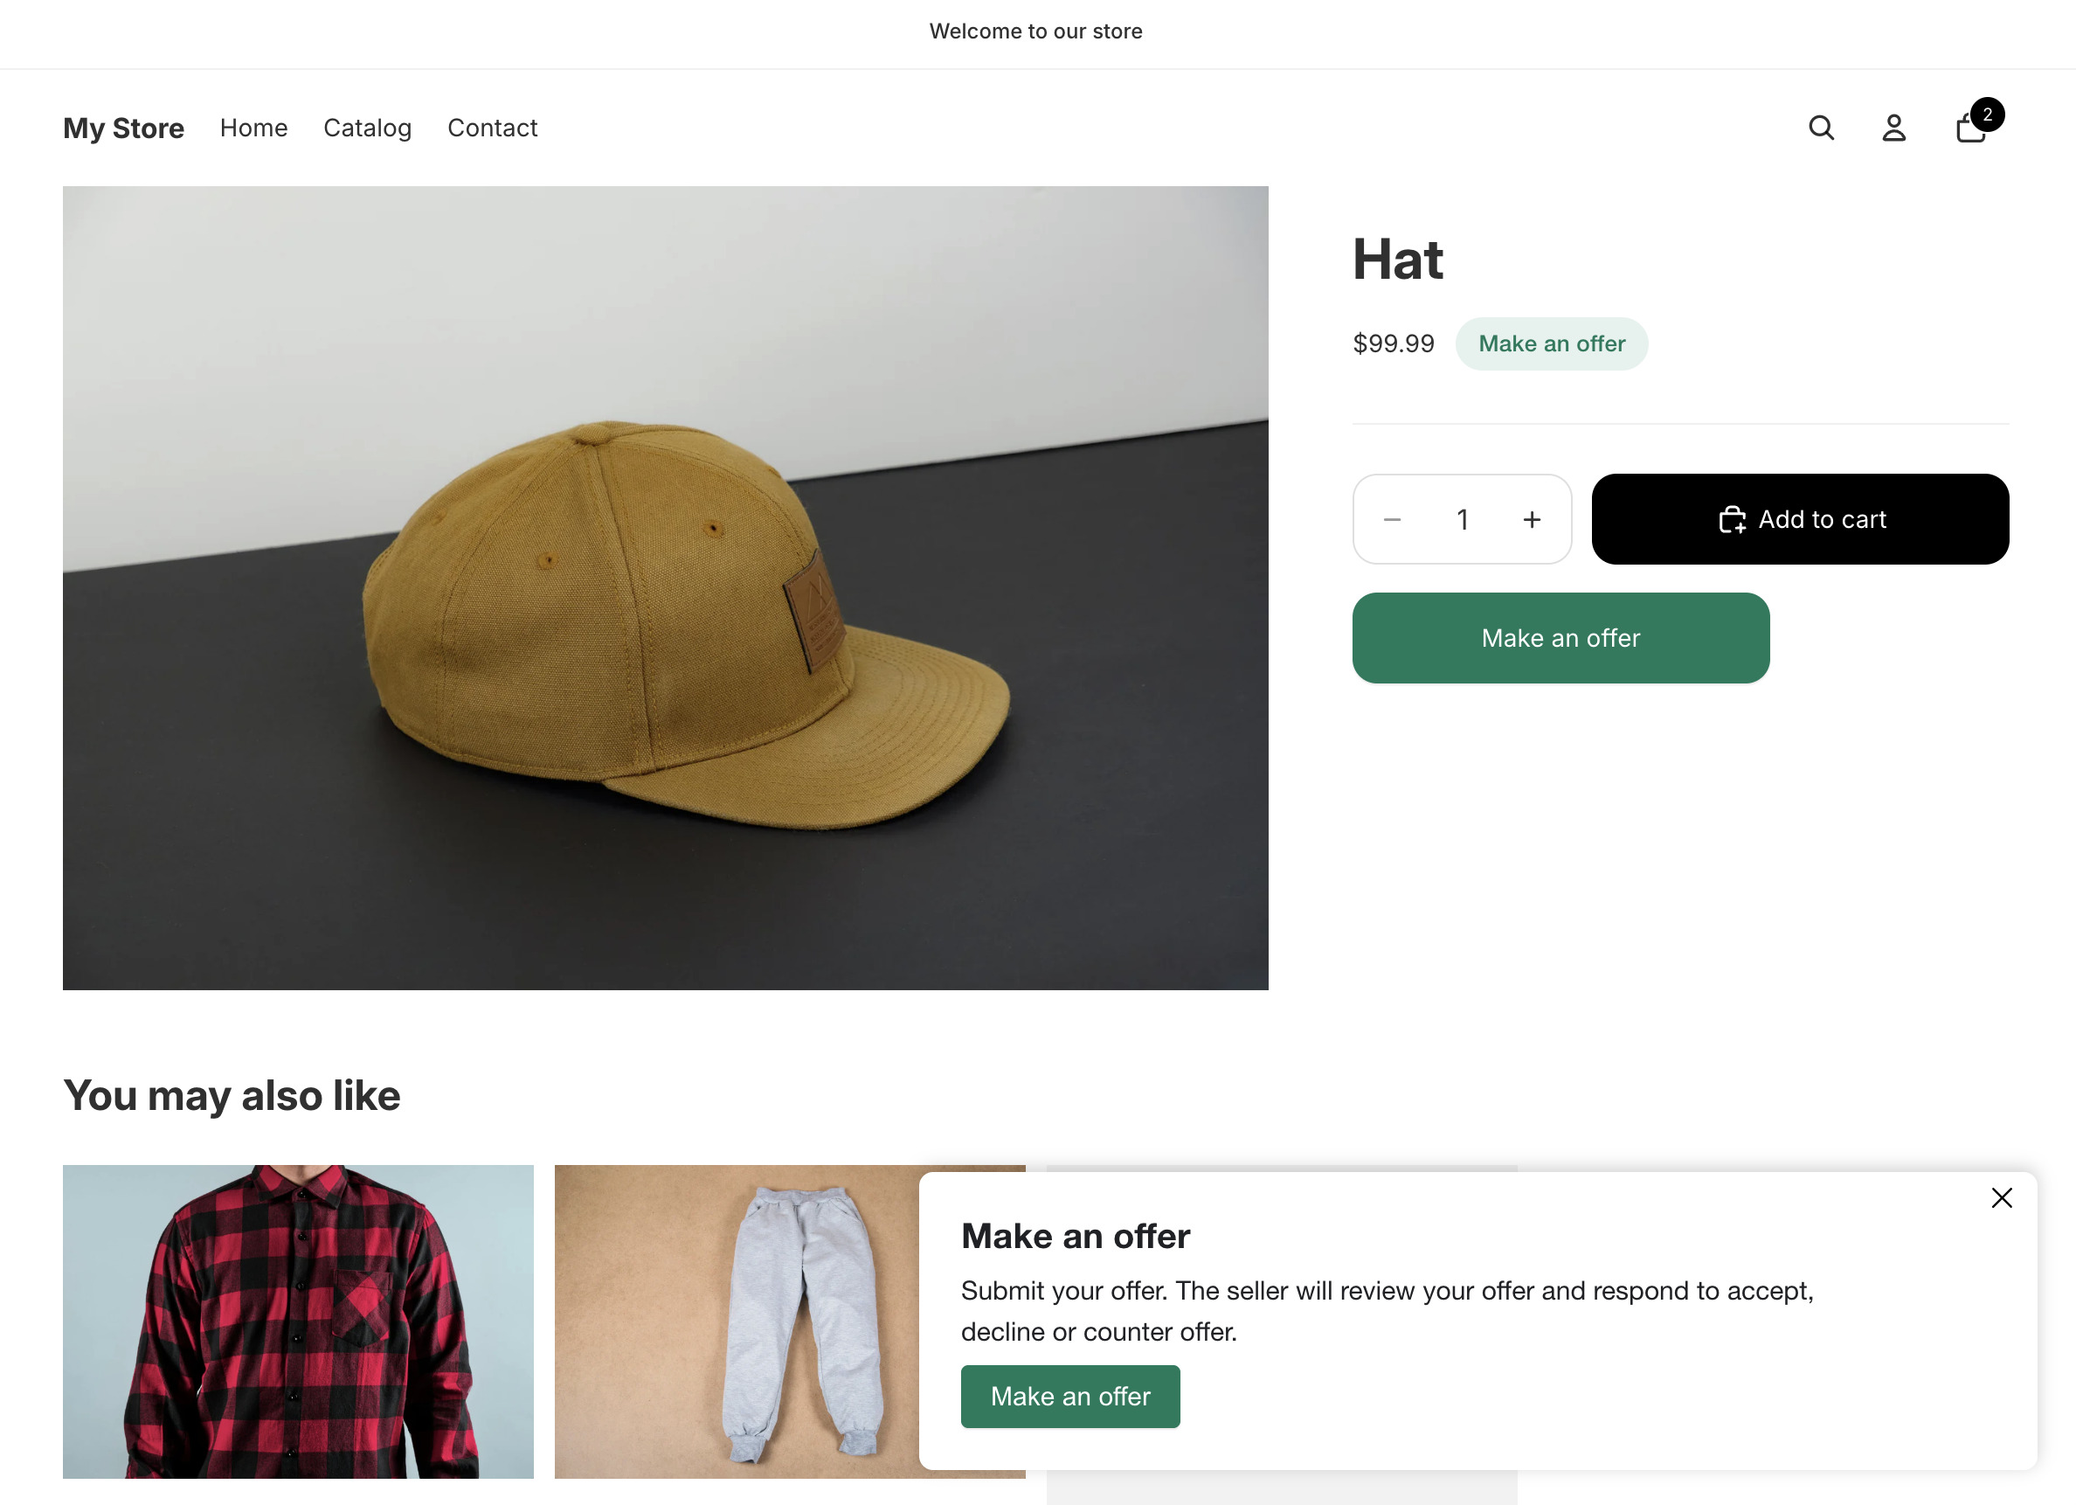The width and height of the screenshot is (2076, 1505).
Task: Click the My Store logo
Action: pos(123,128)
